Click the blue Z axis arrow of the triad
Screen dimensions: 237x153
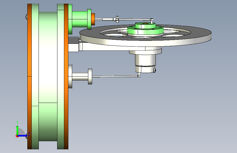click(23, 136)
